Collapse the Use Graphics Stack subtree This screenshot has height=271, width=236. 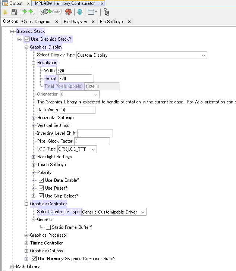pos(19,40)
